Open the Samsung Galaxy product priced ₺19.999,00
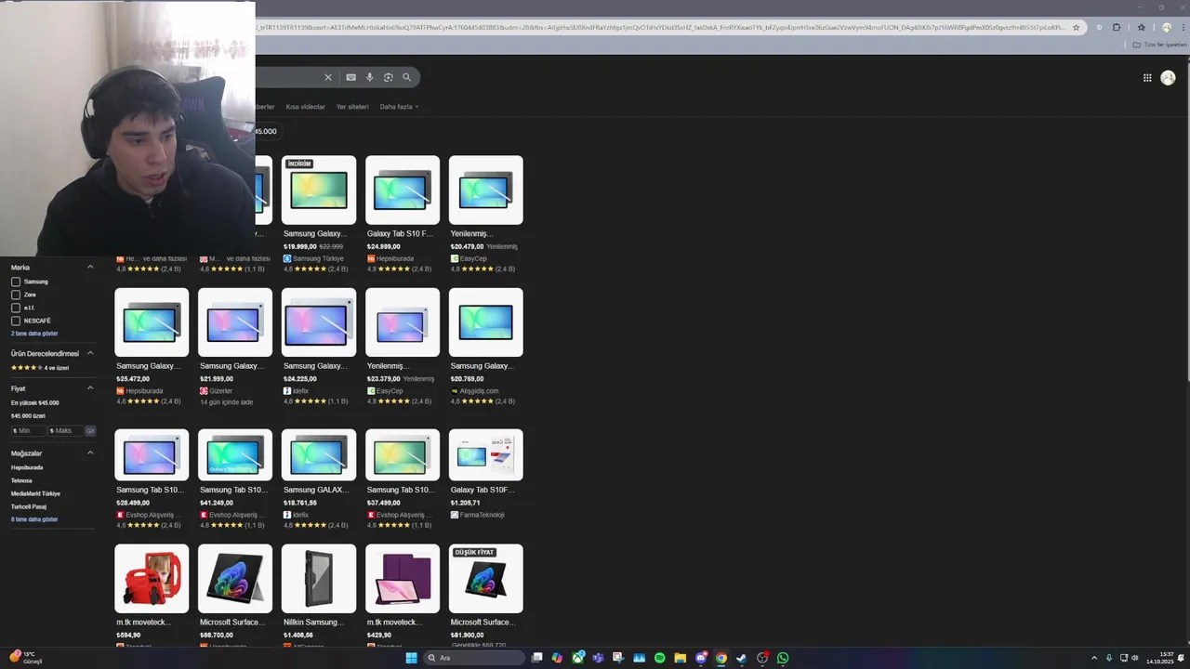This screenshot has width=1190, height=669. coord(319,214)
